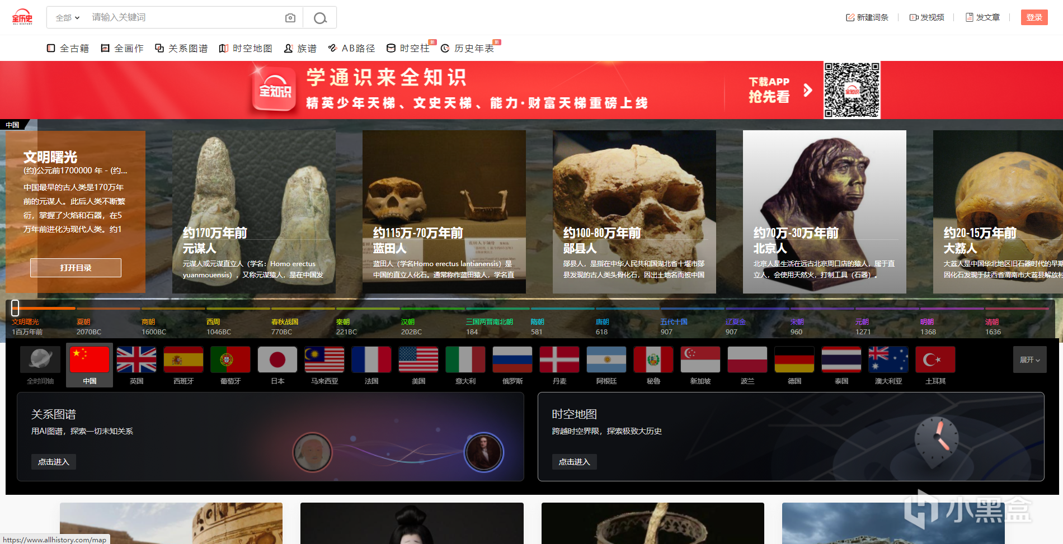Select the Singapore flag
Image resolution: width=1063 pixels, height=544 pixels.
pyautogui.click(x=700, y=359)
